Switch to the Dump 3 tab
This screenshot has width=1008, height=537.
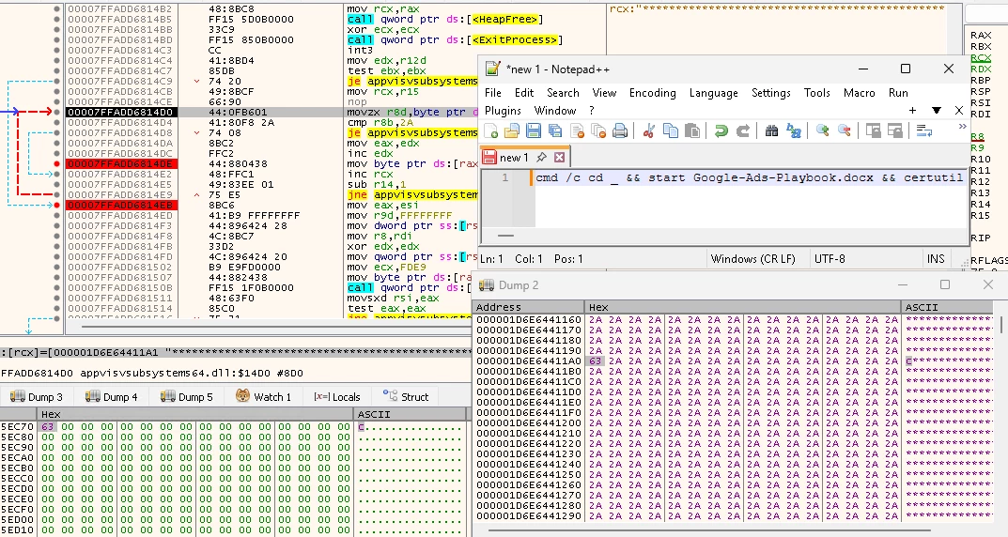click(x=36, y=396)
